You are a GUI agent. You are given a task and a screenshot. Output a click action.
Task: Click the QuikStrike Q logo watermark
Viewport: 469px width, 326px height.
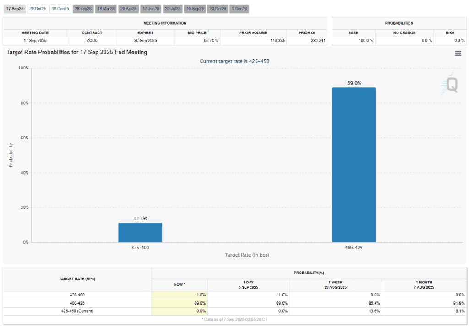click(x=451, y=85)
